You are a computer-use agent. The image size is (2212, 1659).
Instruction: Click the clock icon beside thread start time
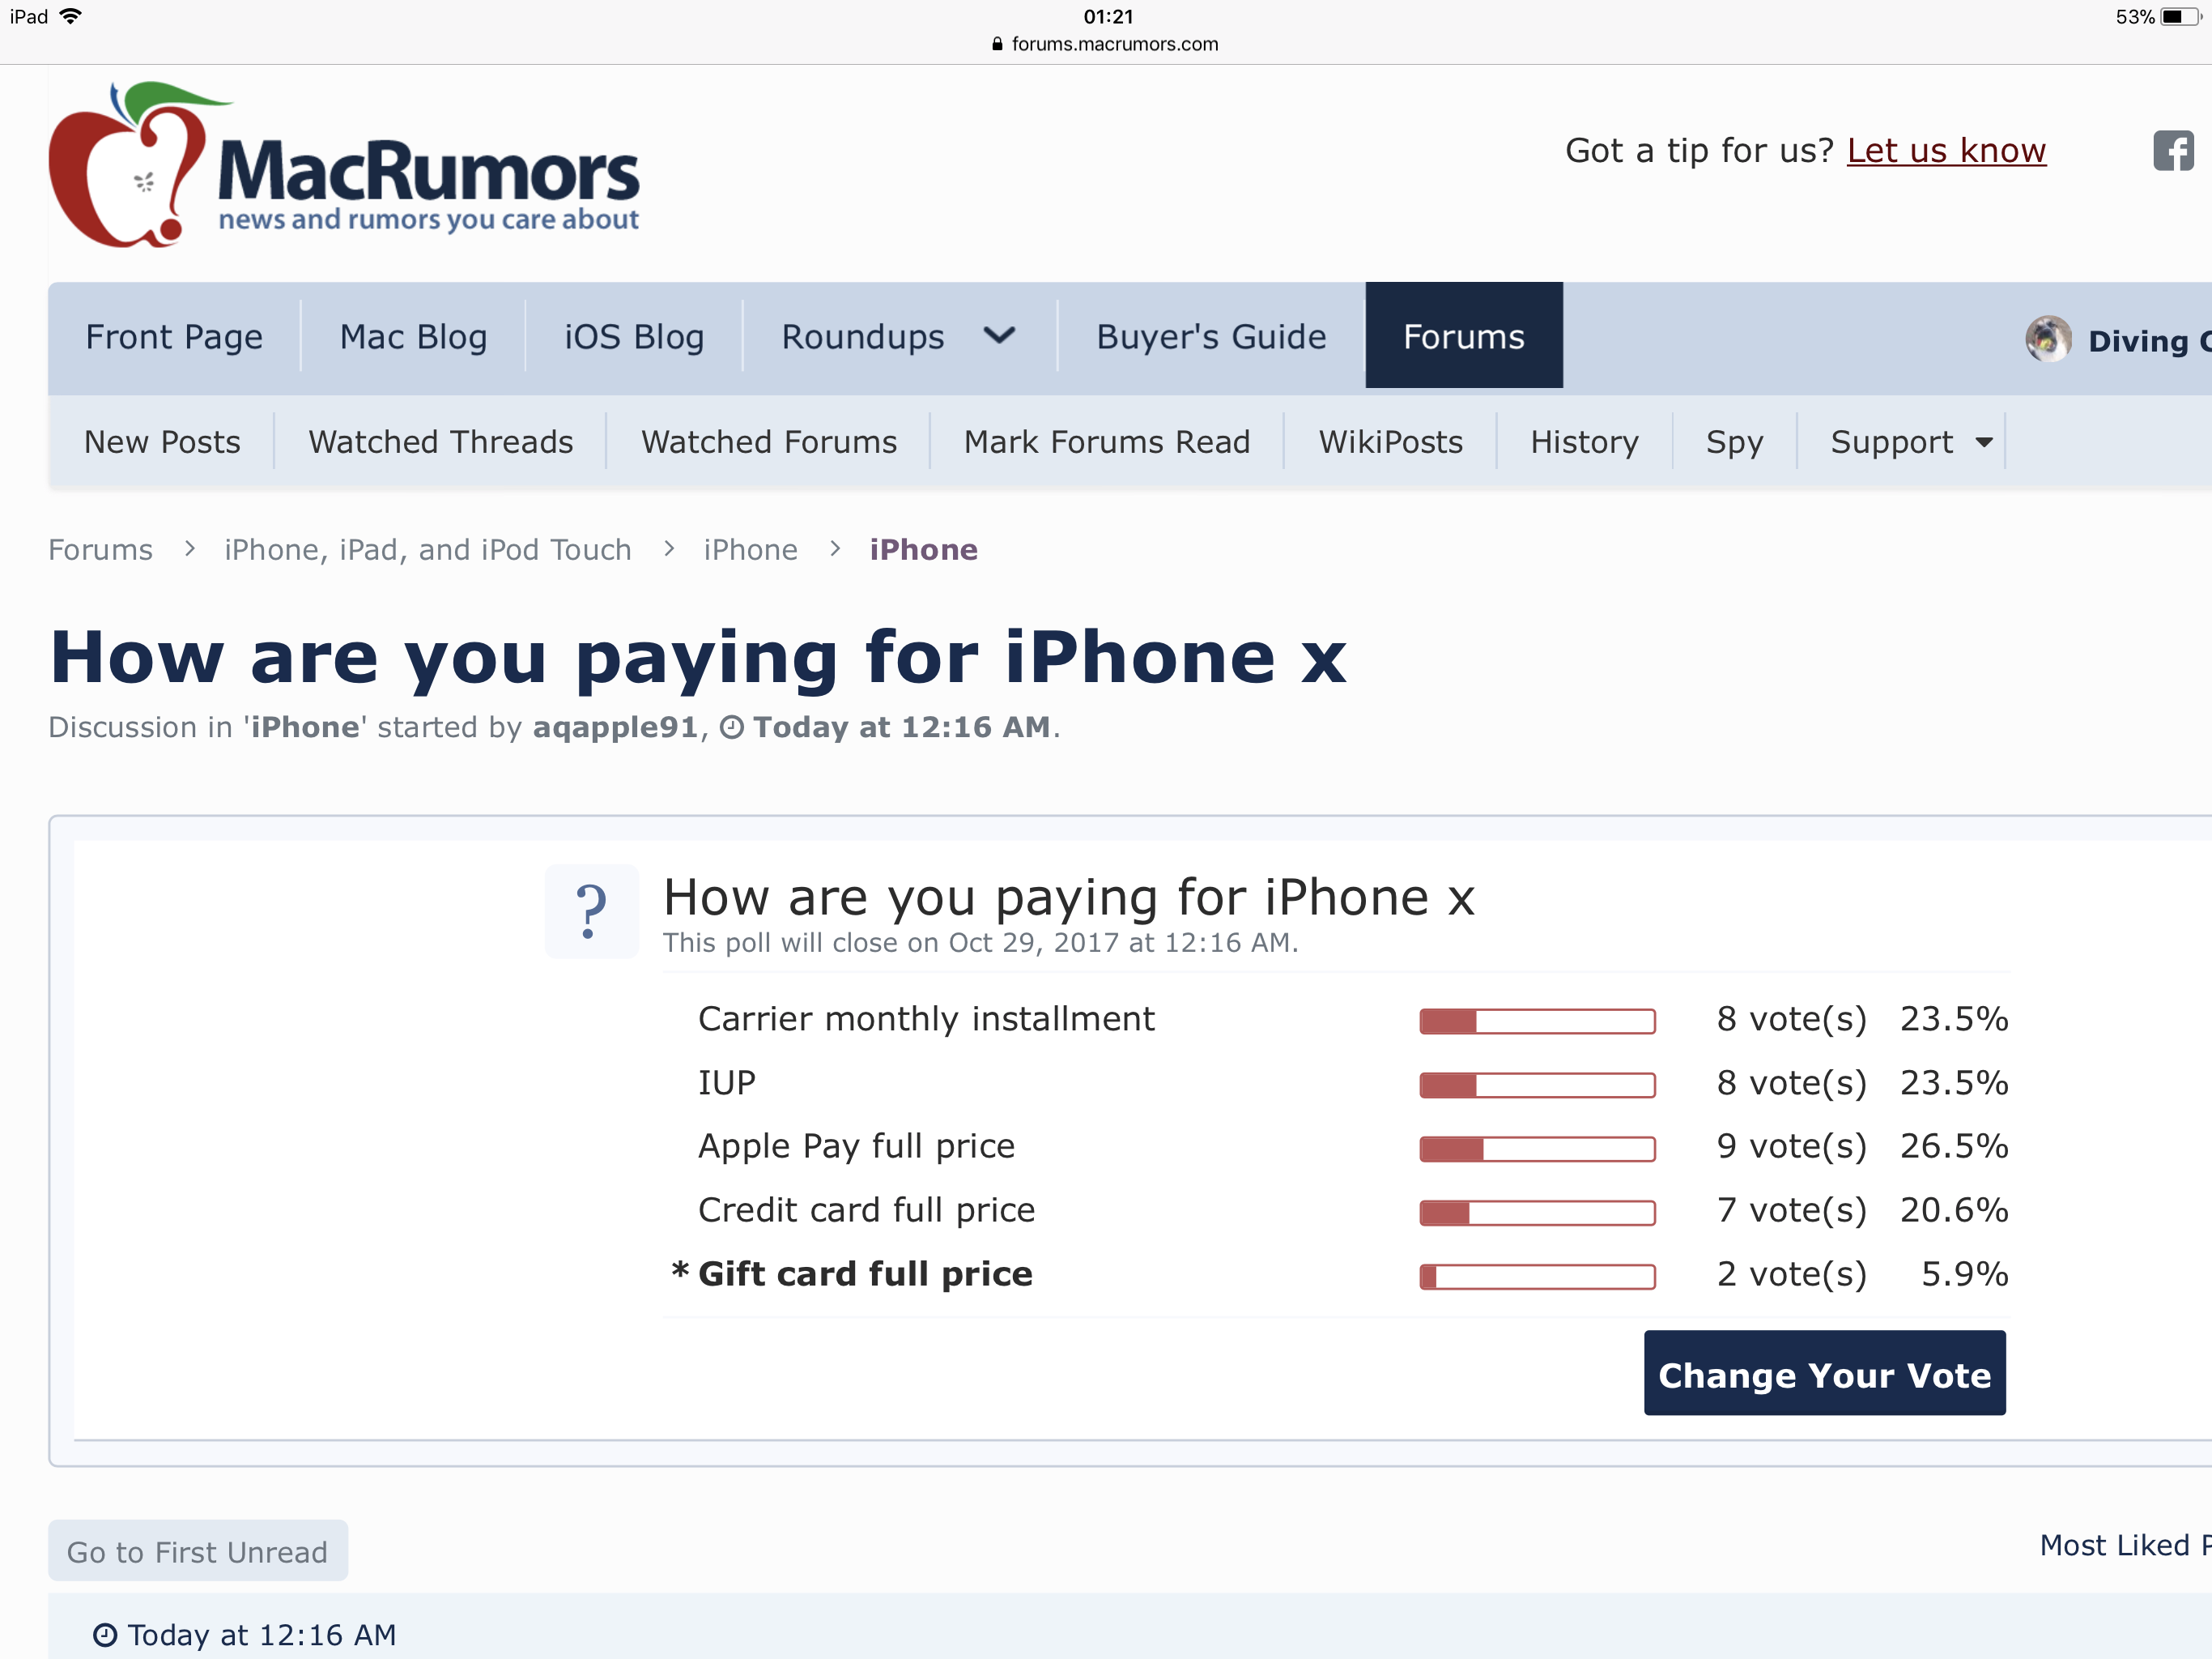tap(732, 727)
